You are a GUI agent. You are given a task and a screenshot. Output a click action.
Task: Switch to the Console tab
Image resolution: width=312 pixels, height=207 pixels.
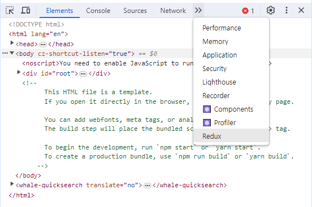98,11
